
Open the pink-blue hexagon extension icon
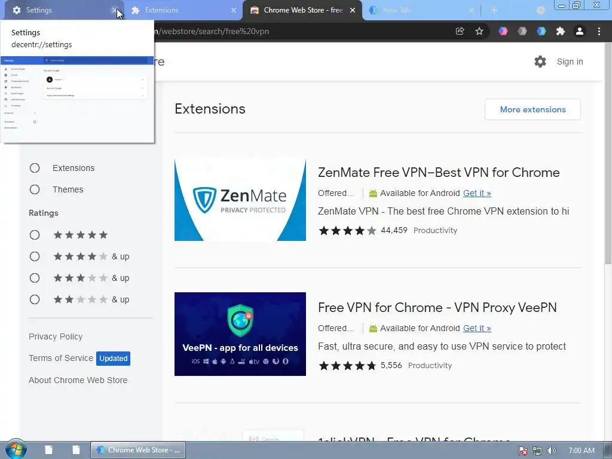tap(503, 31)
